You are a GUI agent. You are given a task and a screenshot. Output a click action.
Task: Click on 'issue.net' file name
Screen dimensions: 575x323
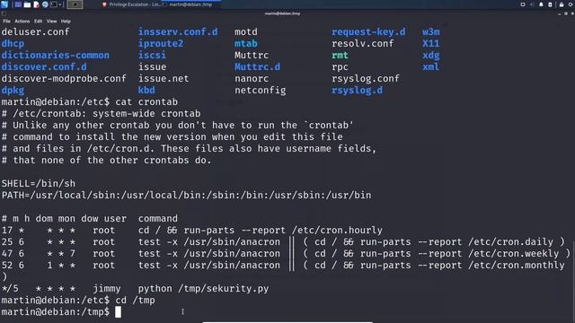click(x=164, y=79)
